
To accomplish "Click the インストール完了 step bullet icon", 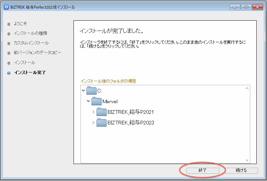I will tap(9, 73).
